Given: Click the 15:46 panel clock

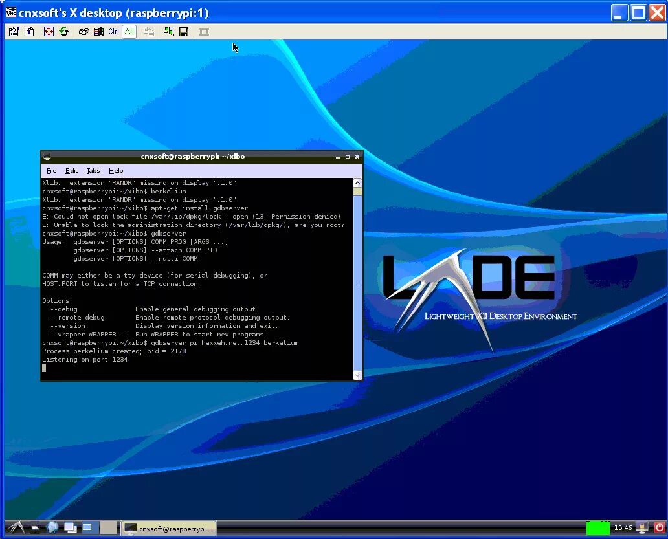Looking at the screenshot, I should (x=623, y=528).
